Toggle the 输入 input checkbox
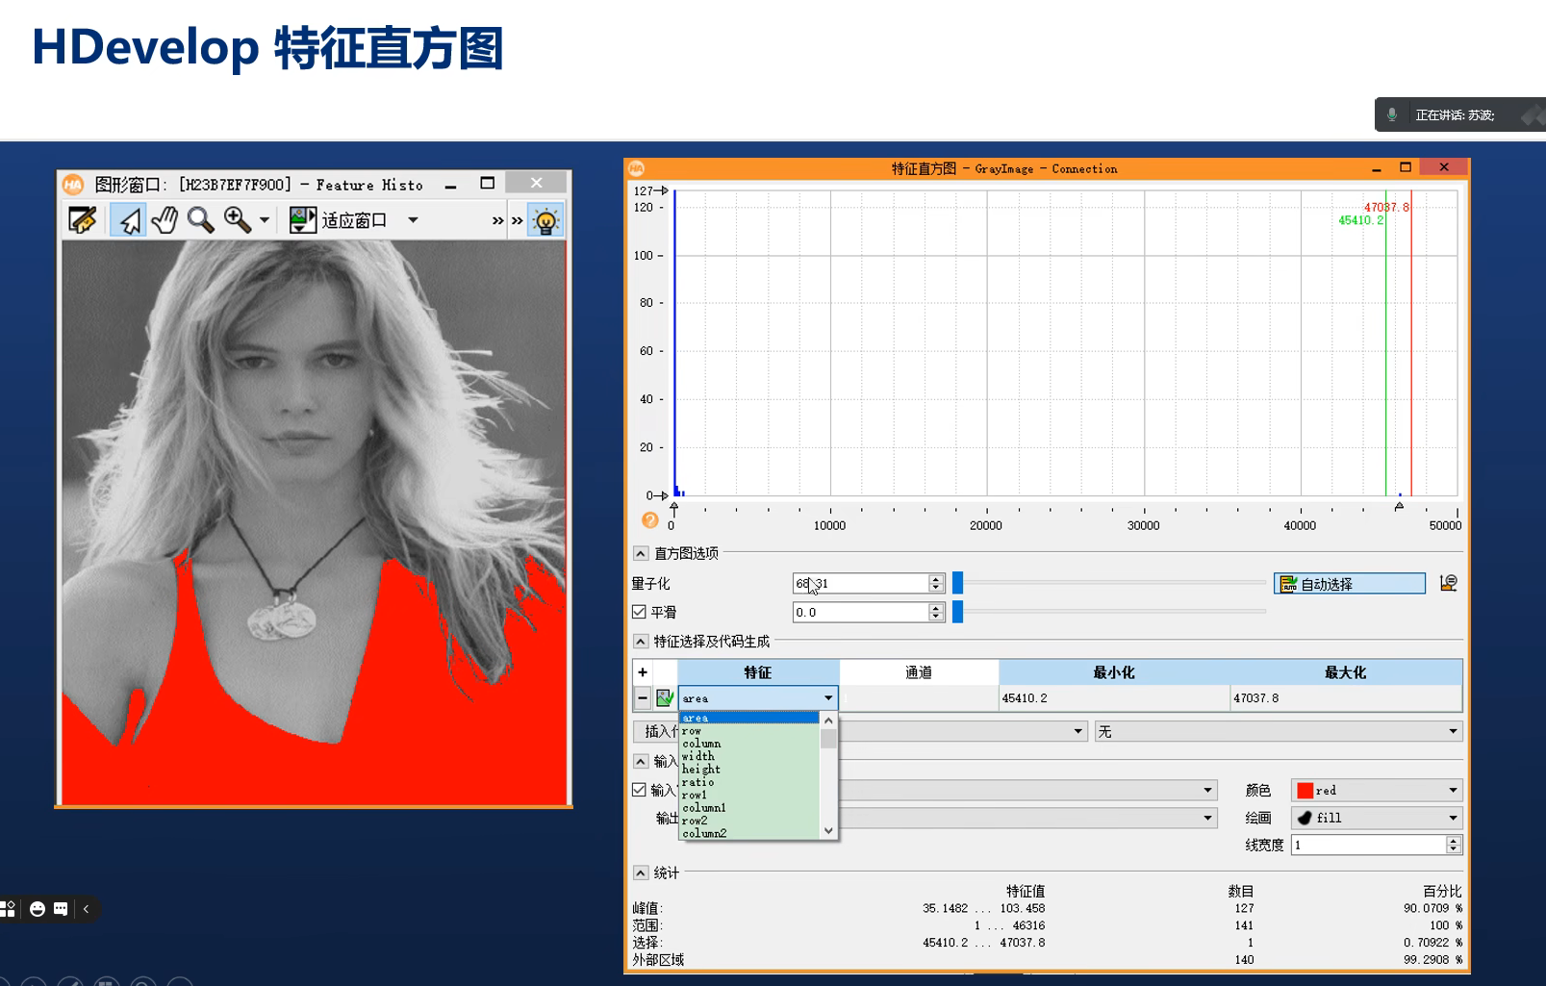The width and height of the screenshot is (1546, 986). point(639,791)
